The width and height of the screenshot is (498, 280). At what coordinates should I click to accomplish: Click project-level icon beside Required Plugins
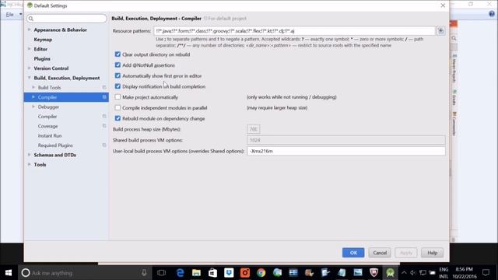click(104, 145)
